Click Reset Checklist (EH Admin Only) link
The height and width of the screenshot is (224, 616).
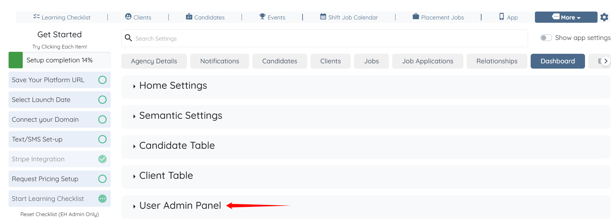(x=60, y=214)
